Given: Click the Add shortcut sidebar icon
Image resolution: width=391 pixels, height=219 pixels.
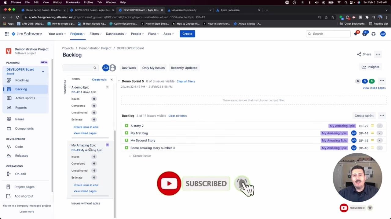Looking at the screenshot, I should pyautogui.click(x=8, y=196).
